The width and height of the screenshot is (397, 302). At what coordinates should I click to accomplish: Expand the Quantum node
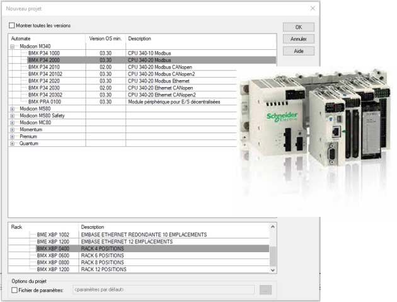[x=12, y=143]
